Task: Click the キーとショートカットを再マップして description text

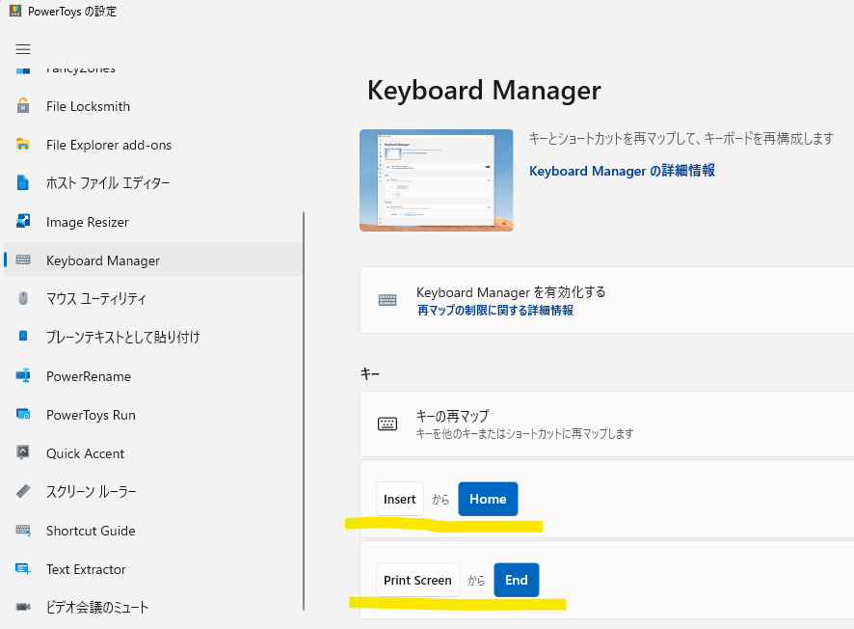Action: click(681, 139)
